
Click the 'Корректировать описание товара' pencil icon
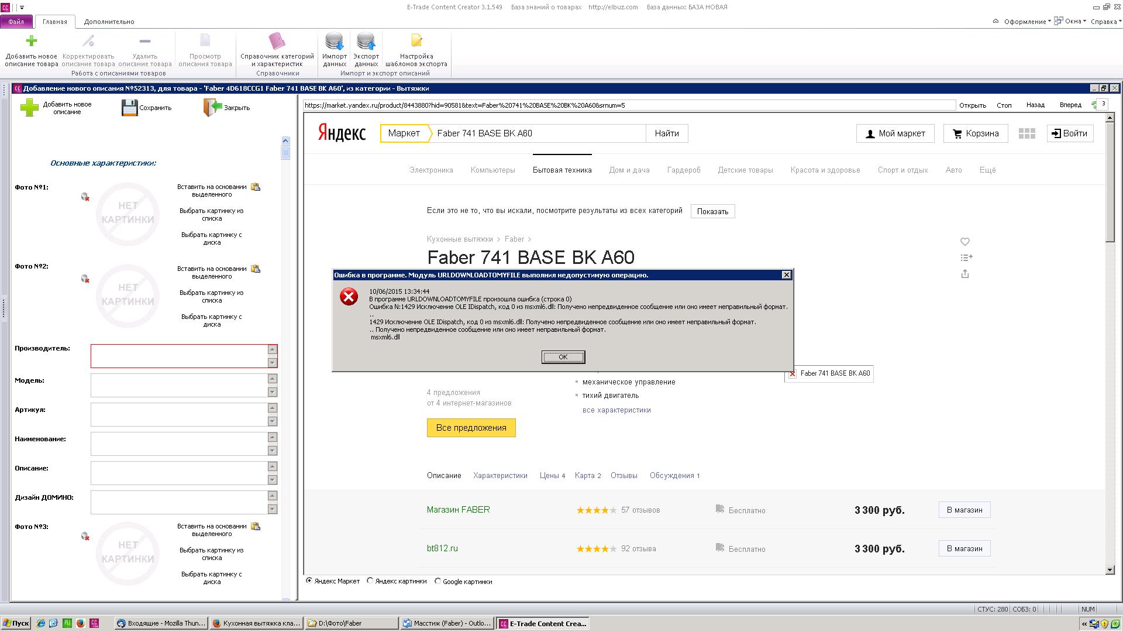[x=88, y=40]
